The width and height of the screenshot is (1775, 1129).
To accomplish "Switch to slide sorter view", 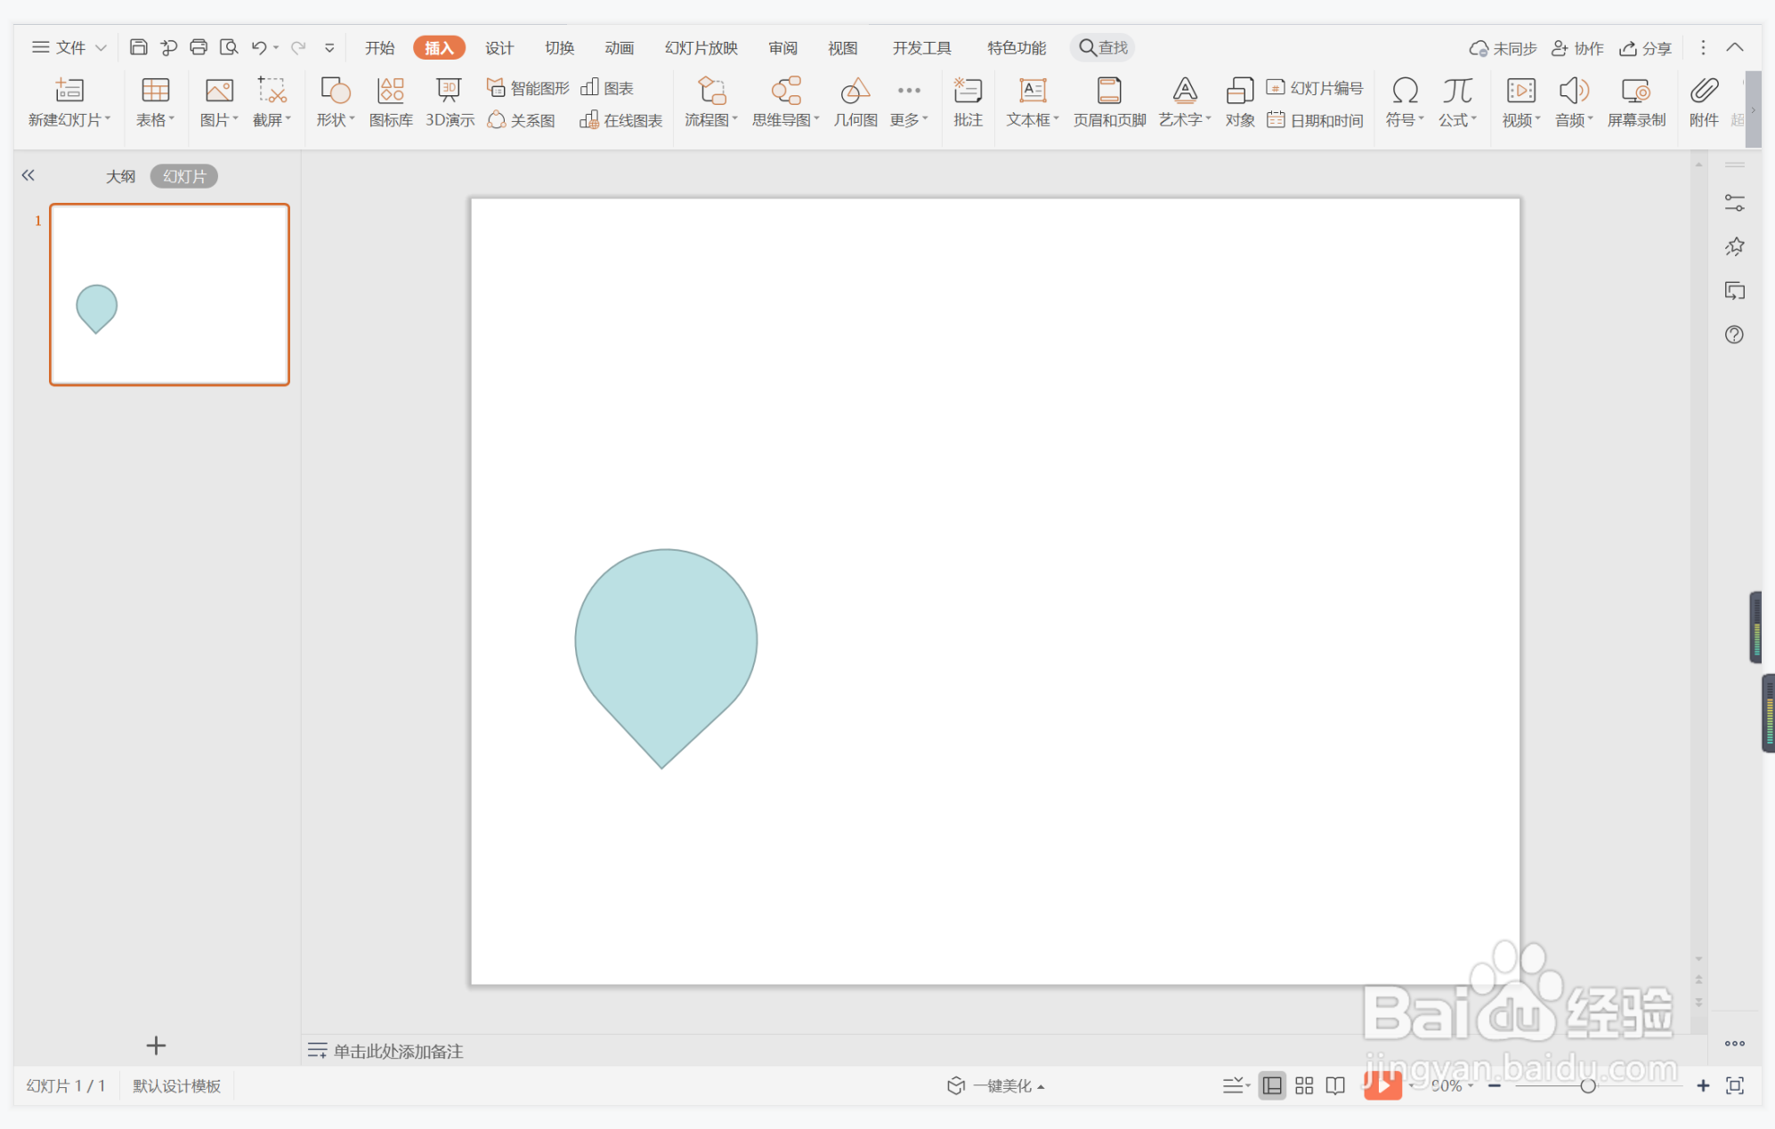I will pyautogui.click(x=1304, y=1085).
